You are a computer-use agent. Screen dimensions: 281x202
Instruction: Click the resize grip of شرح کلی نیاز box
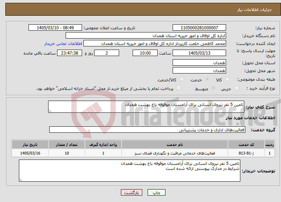tap(50, 111)
